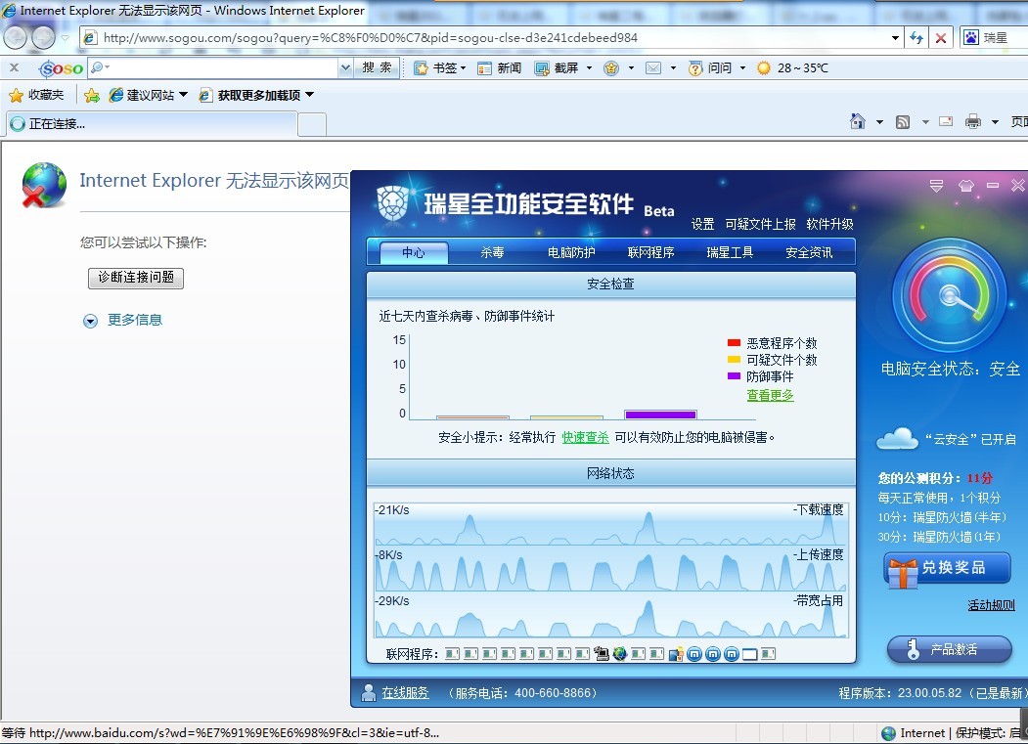This screenshot has height=744, width=1028.
Task: Refresh the page with the address bar icon
Action: click(x=916, y=38)
